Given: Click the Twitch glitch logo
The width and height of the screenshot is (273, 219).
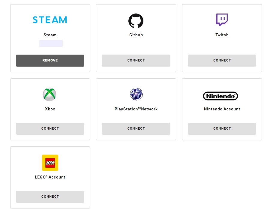Looking at the screenshot, I should (222, 20).
